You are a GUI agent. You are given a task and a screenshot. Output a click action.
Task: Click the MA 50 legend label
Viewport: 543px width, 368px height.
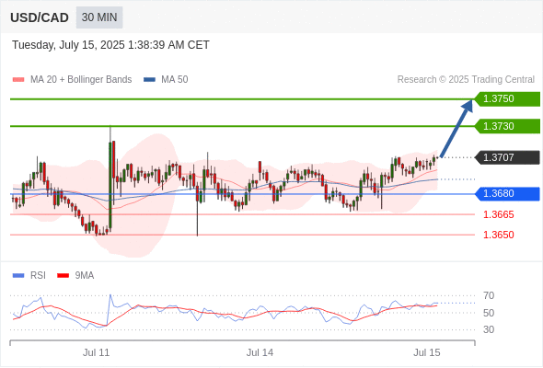[x=175, y=80]
